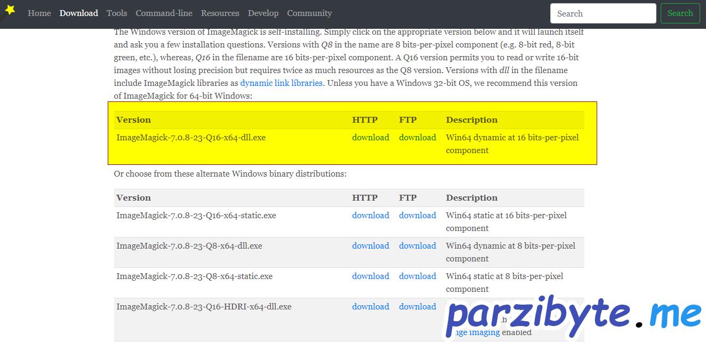Image resolution: width=706 pixels, height=342 pixels.
Task: Click HTTP download for Q8-x64-static.exe
Action: click(x=371, y=276)
